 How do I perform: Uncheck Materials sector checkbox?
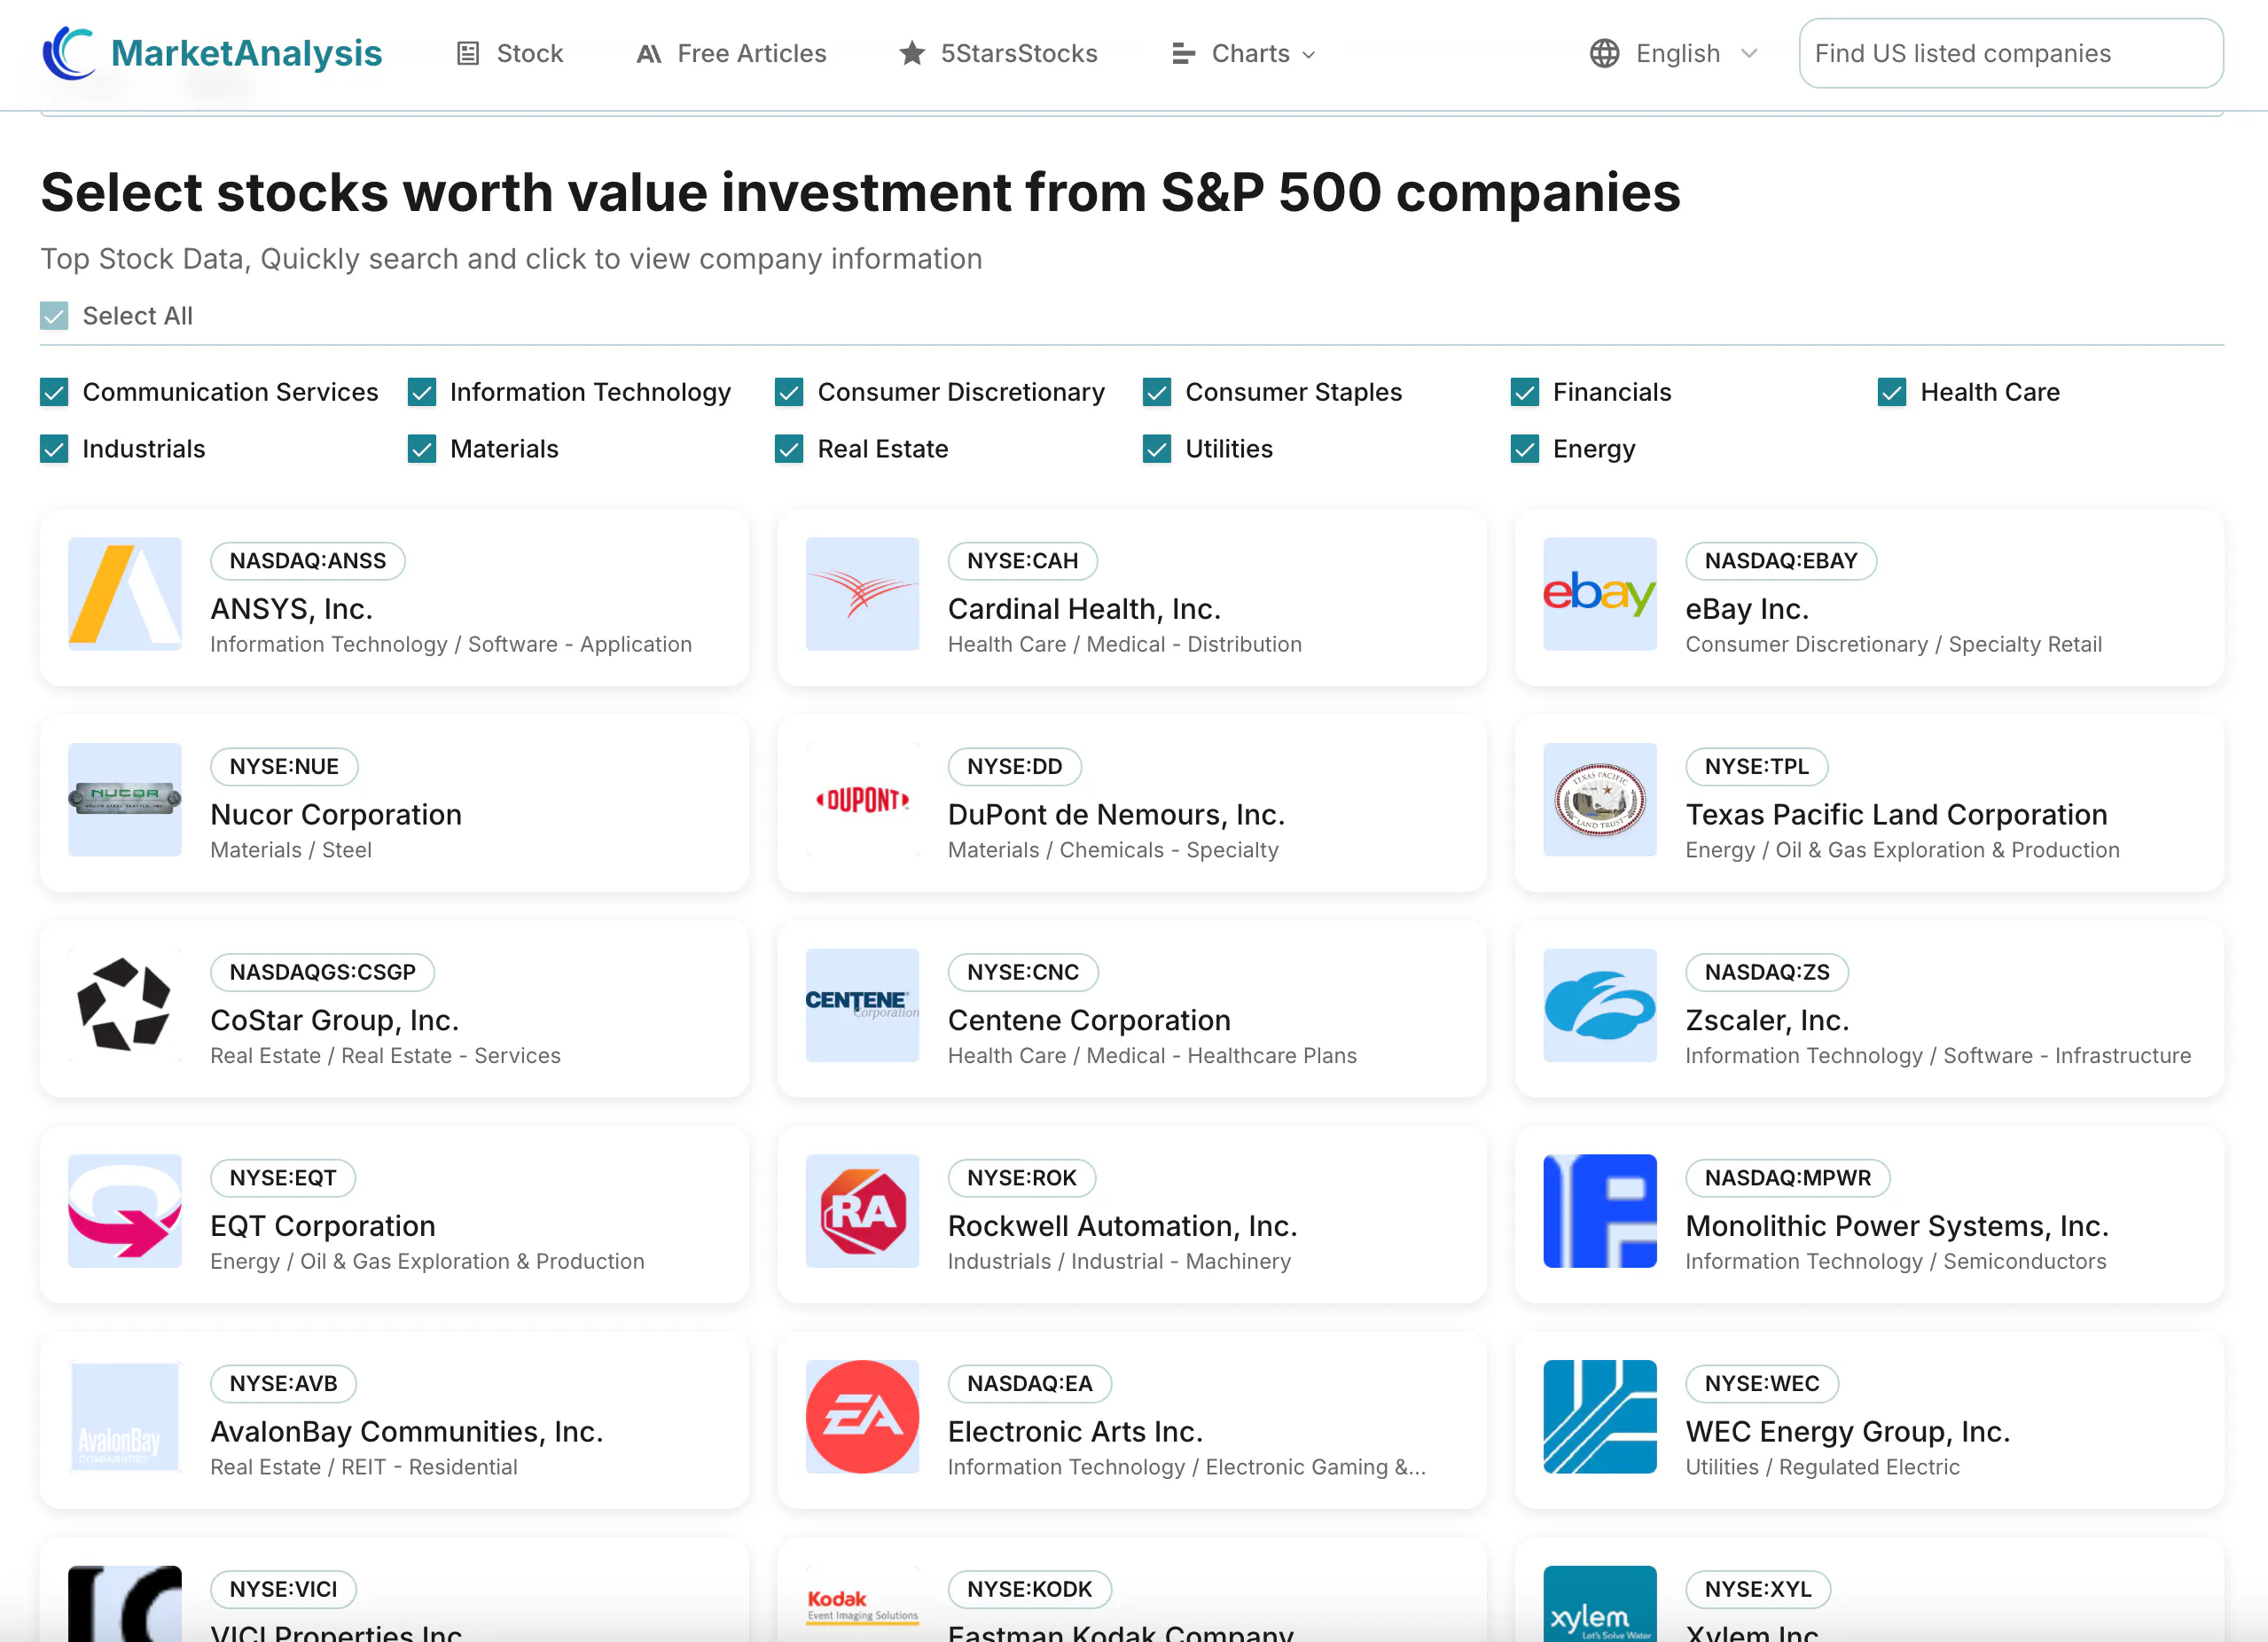[422, 449]
